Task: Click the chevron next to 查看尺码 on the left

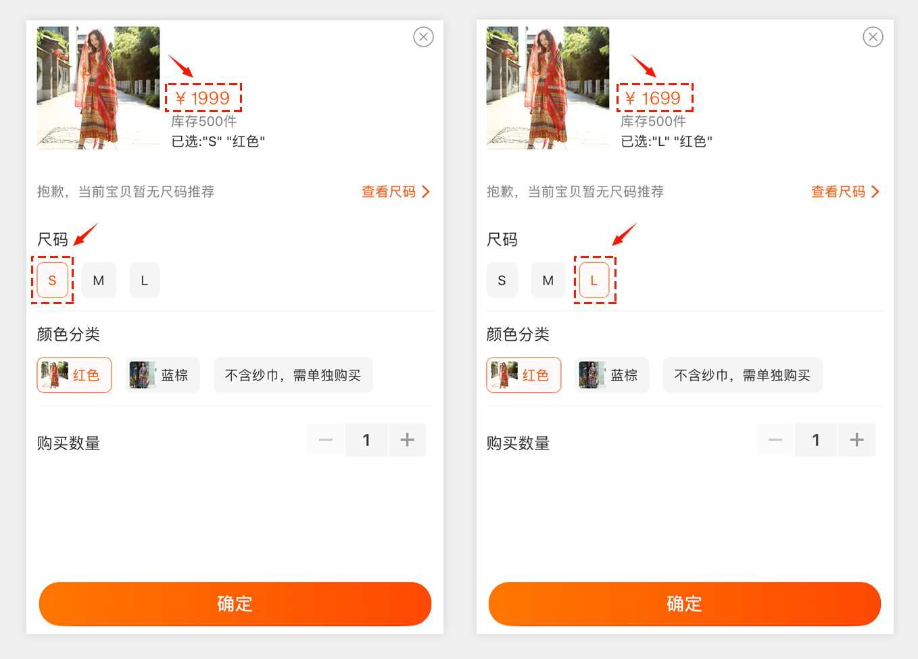Action: coord(426,191)
